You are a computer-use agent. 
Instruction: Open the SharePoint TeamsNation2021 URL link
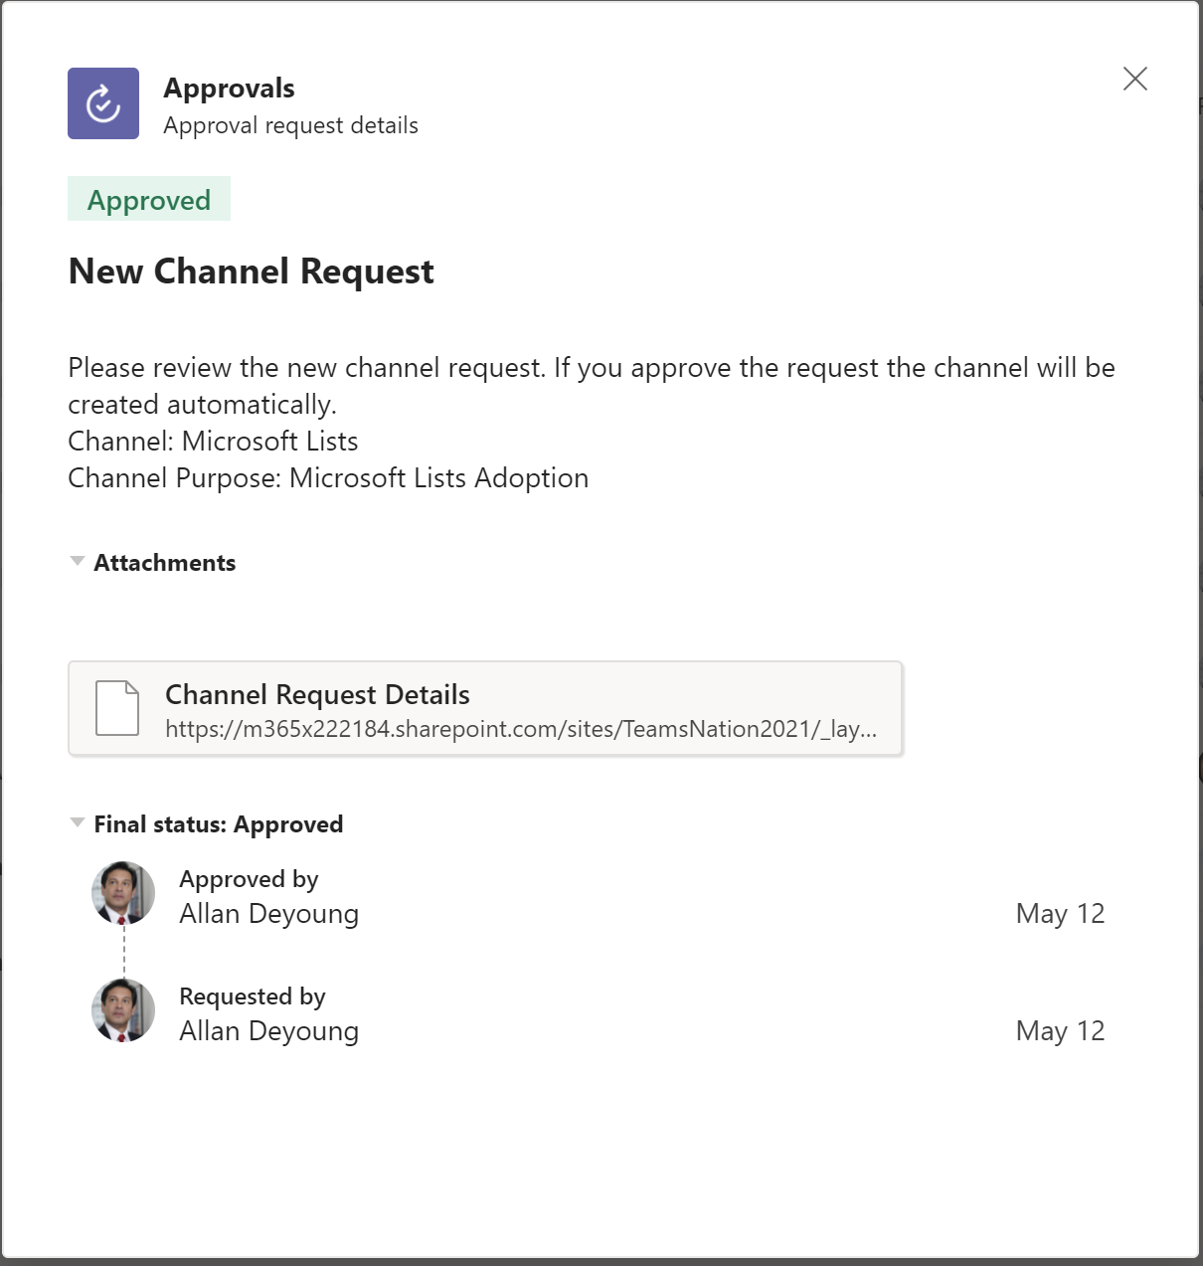(x=520, y=729)
